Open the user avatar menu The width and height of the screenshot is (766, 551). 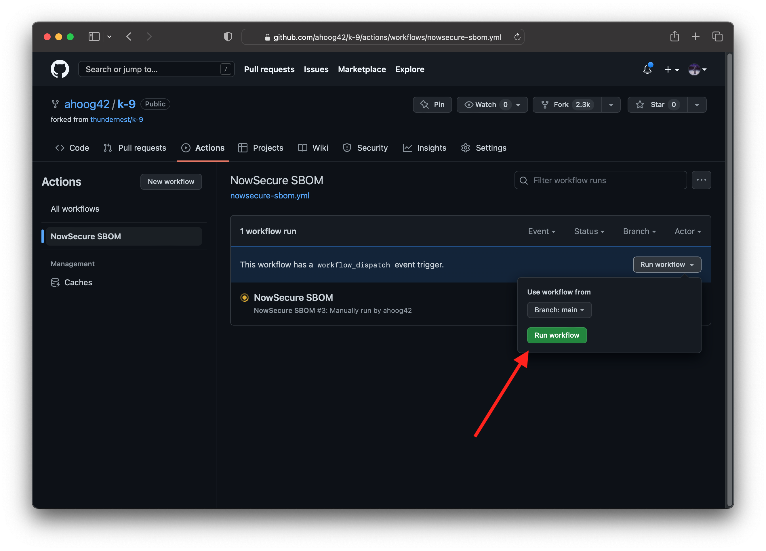tap(697, 70)
